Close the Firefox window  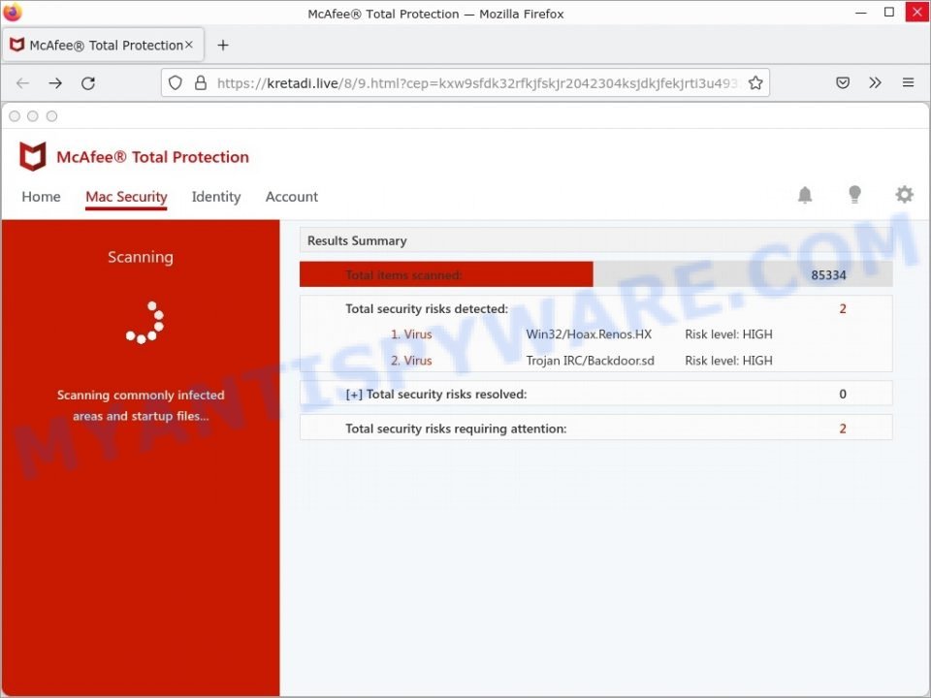pyautogui.click(x=917, y=13)
